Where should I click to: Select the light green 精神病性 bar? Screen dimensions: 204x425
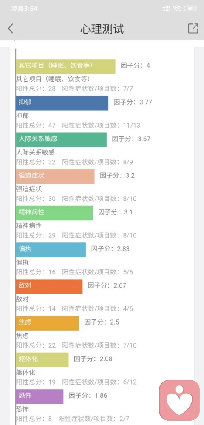coord(54,213)
